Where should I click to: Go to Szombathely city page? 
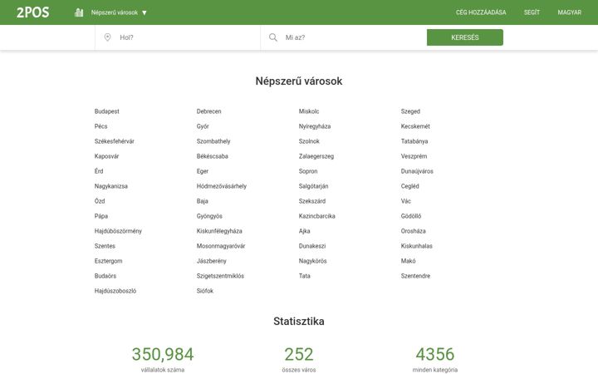[213, 141]
